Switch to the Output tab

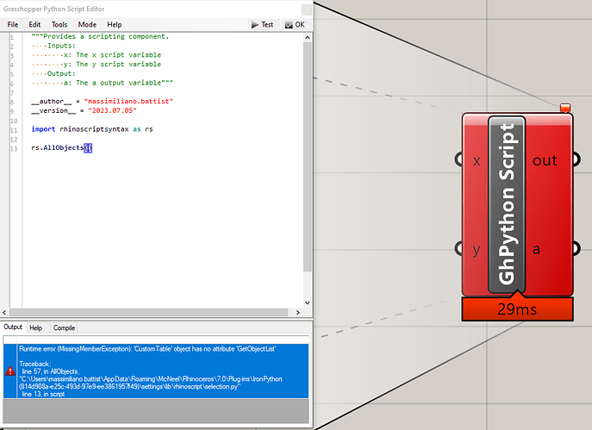tap(13, 327)
